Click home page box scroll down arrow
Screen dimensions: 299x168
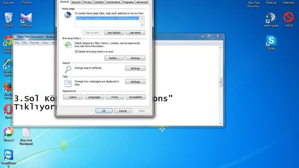tap(142, 25)
